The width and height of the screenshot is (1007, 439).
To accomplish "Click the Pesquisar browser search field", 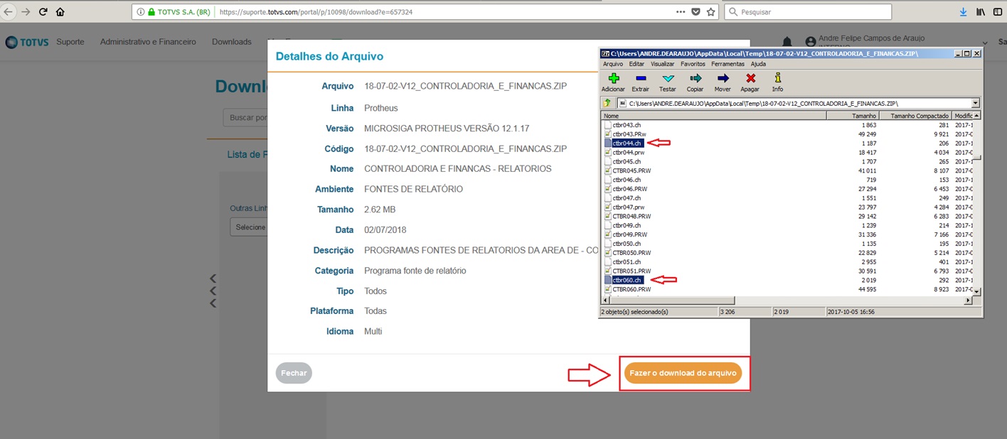I will 808,12.
